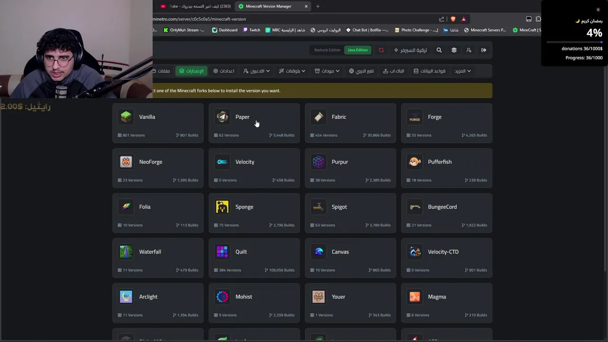Click the donation progress bar
The height and width of the screenshot is (342, 608).
pos(575,42)
